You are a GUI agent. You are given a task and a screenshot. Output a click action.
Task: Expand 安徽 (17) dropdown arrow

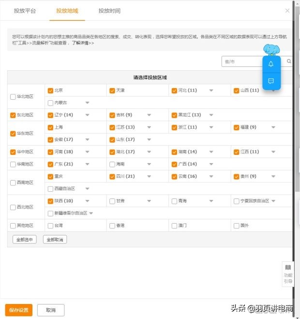87,139
